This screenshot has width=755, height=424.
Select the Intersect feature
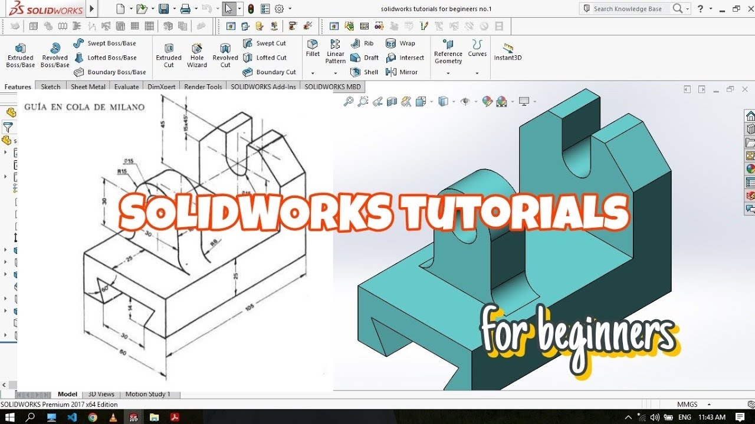coord(405,58)
